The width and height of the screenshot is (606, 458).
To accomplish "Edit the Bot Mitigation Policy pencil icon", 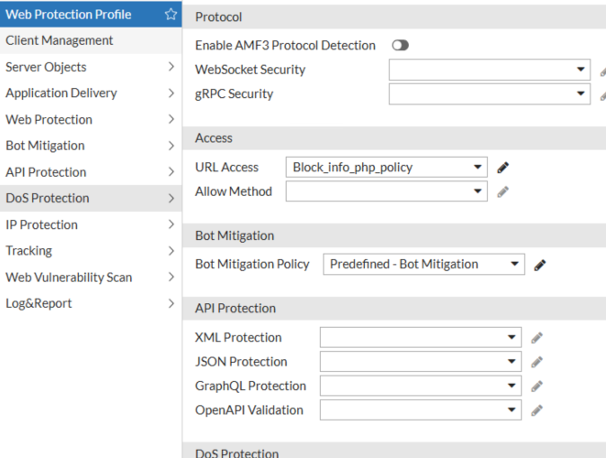I will [540, 265].
